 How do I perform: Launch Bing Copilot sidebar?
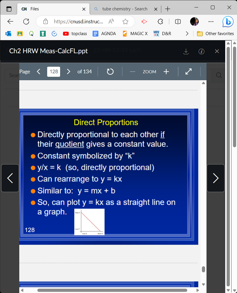click(228, 22)
